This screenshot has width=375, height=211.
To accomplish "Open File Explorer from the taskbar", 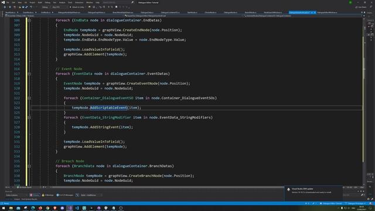I will point(11,208).
